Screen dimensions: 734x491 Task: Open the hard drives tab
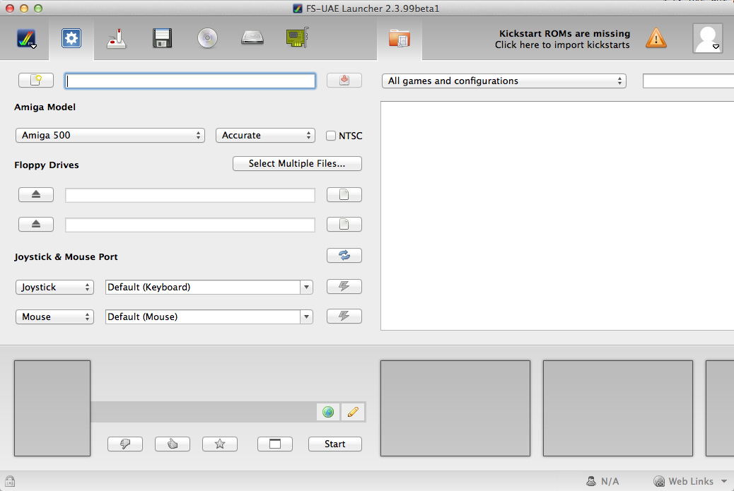pos(252,38)
